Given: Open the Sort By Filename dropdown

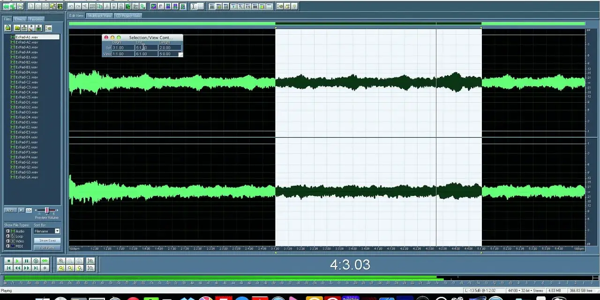Looking at the screenshot, I should point(47,231).
